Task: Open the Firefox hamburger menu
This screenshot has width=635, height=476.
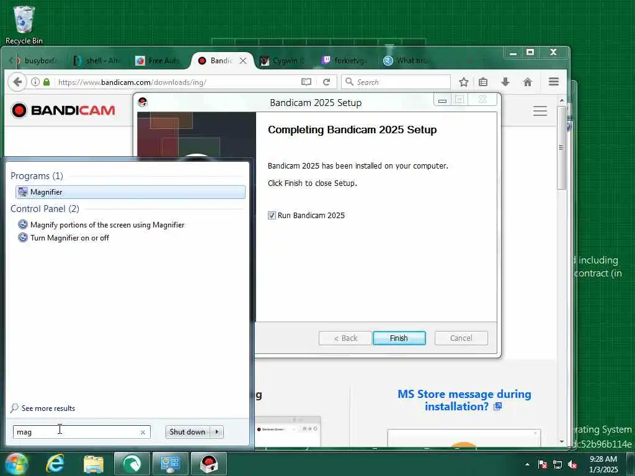Action: coord(554,82)
